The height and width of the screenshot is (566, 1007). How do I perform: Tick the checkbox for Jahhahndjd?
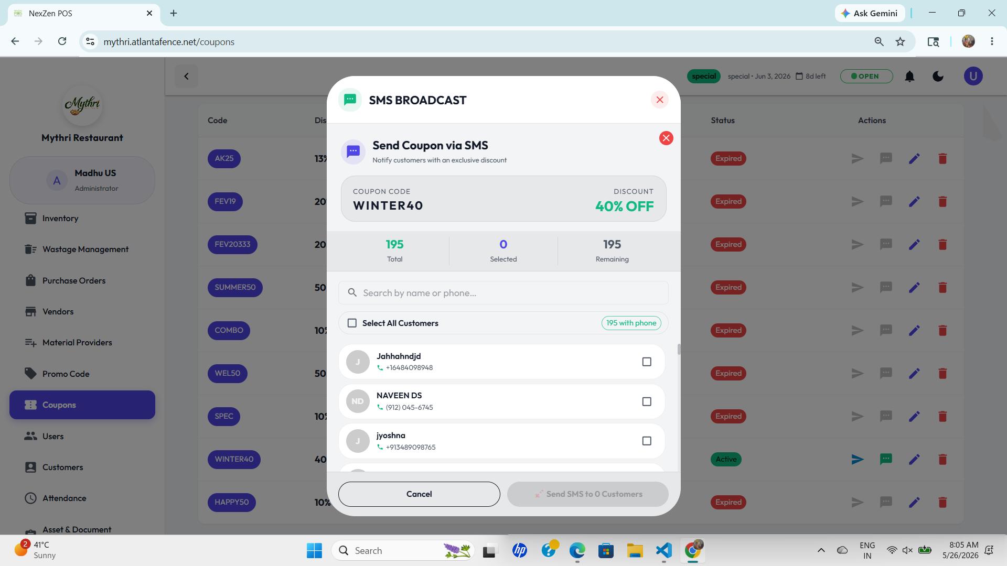click(x=647, y=362)
